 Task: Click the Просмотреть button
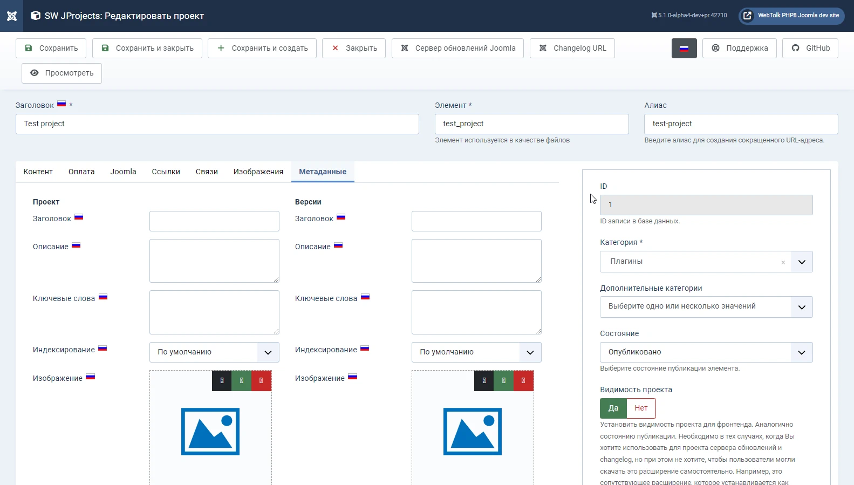click(62, 73)
